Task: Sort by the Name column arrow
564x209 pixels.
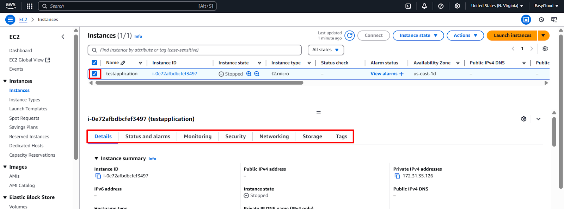Action: click(x=140, y=63)
